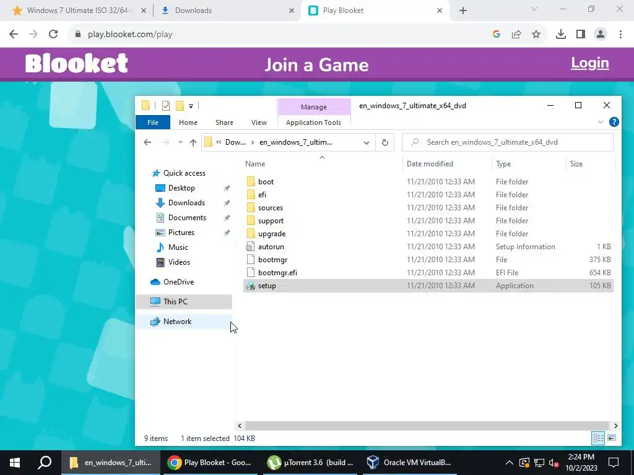Image resolution: width=634 pixels, height=475 pixels.
Task: Open Customize Quick Access Toolbar dropdown
Action: click(191, 106)
